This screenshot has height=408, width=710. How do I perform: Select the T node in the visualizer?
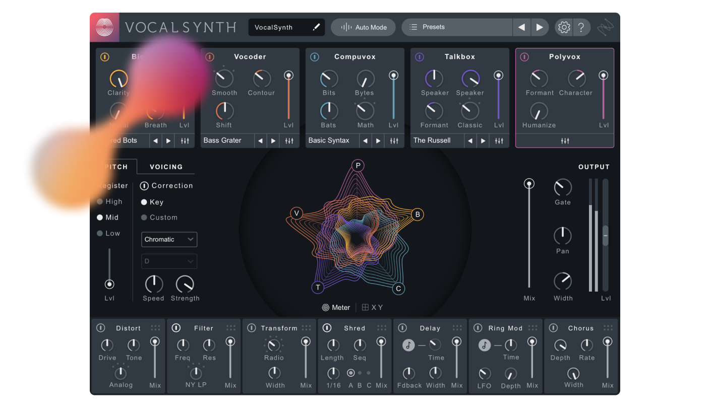point(318,288)
